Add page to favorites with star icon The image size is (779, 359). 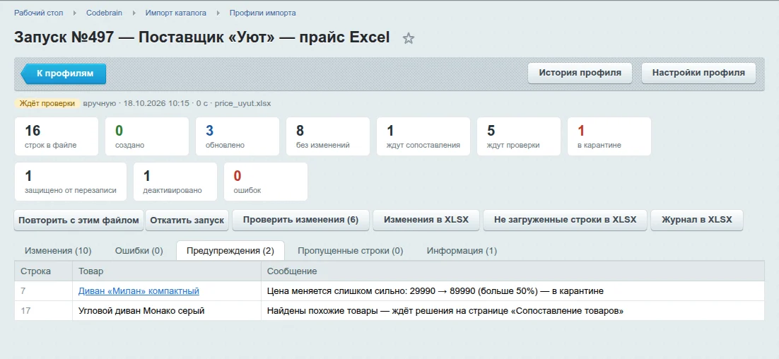409,39
